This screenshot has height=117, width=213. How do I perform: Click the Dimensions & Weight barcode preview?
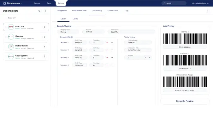185,82
